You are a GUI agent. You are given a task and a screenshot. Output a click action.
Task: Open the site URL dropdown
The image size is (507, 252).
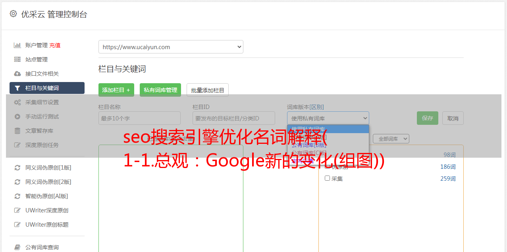click(171, 47)
